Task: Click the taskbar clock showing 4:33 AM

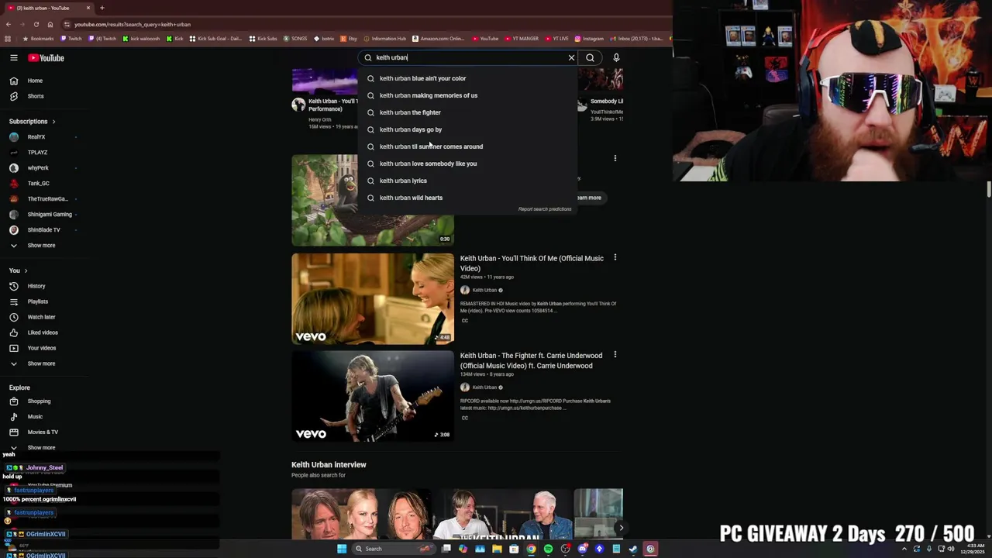Action: tap(973, 549)
